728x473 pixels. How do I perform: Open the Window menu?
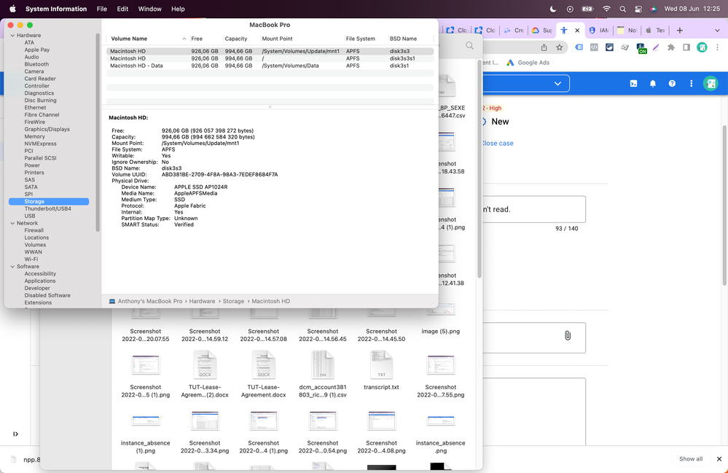coord(149,9)
